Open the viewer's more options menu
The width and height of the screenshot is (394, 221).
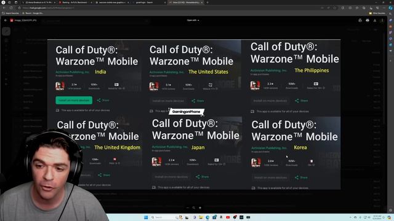pyautogui.click(x=382, y=20)
